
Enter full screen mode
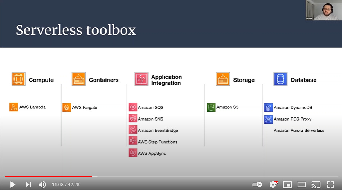[330, 185]
